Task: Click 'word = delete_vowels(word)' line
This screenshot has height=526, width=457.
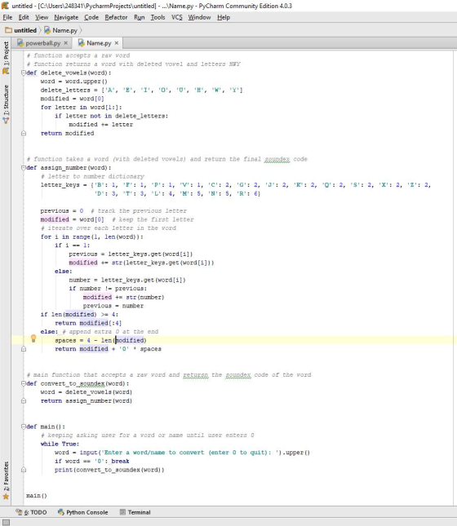Action: (x=87, y=391)
